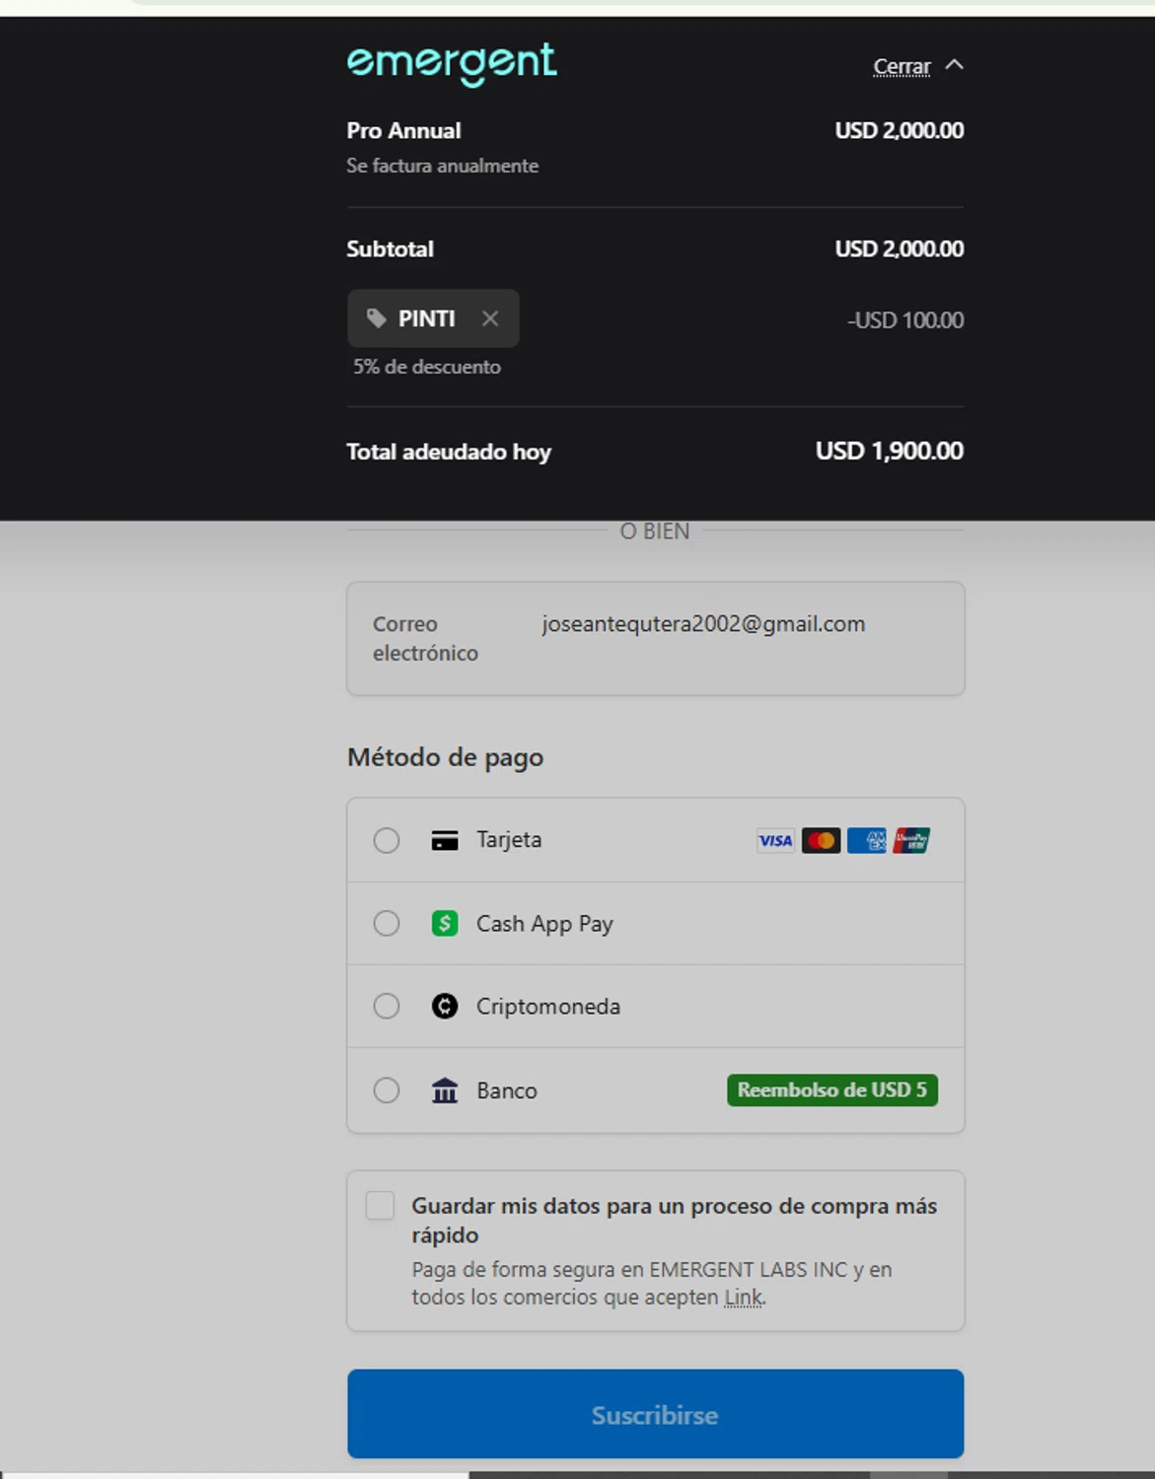Select the Cash App Pay radio button
This screenshot has width=1155, height=1479.
pos(387,923)
